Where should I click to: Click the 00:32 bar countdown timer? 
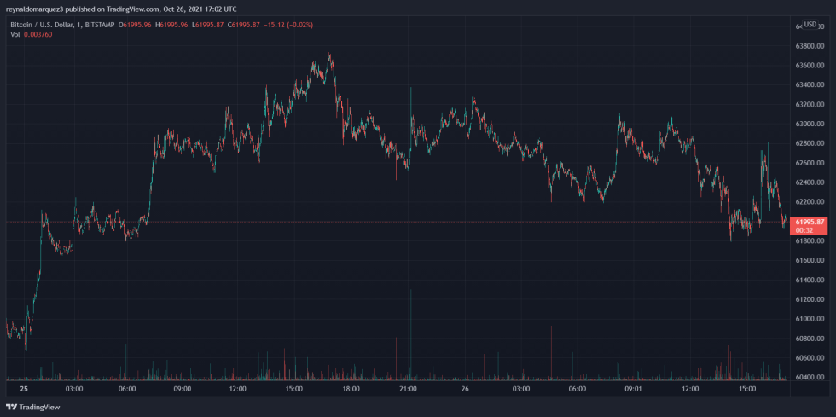[x=803, y=230]
